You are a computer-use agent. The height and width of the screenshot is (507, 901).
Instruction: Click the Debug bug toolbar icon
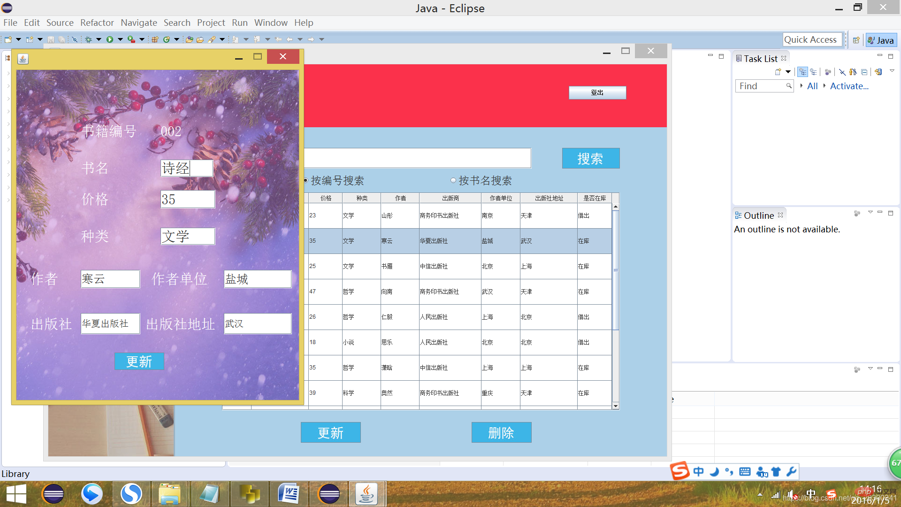click(x=88, y=39)
